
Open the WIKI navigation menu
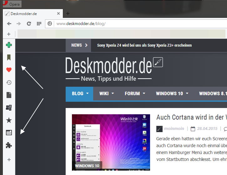tap(104, 94)
